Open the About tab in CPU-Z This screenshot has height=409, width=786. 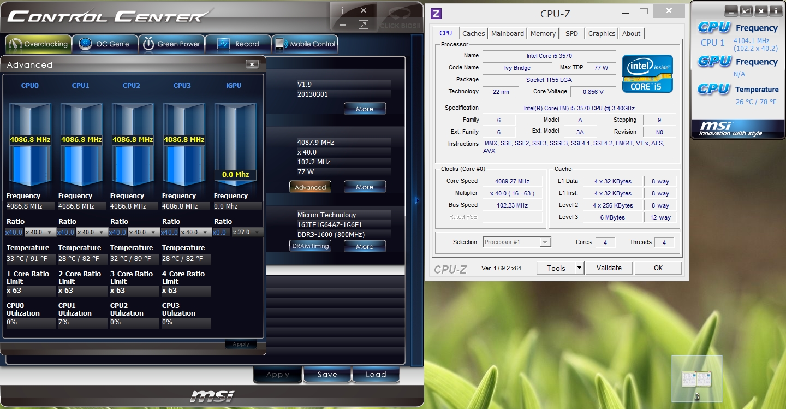click(631, 34)
